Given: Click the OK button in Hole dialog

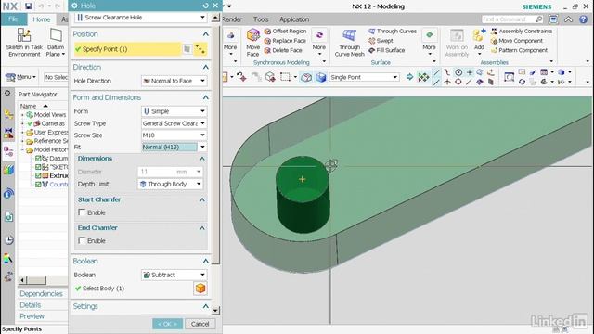Looking at the screenshot, I should [x=167, y=324].
